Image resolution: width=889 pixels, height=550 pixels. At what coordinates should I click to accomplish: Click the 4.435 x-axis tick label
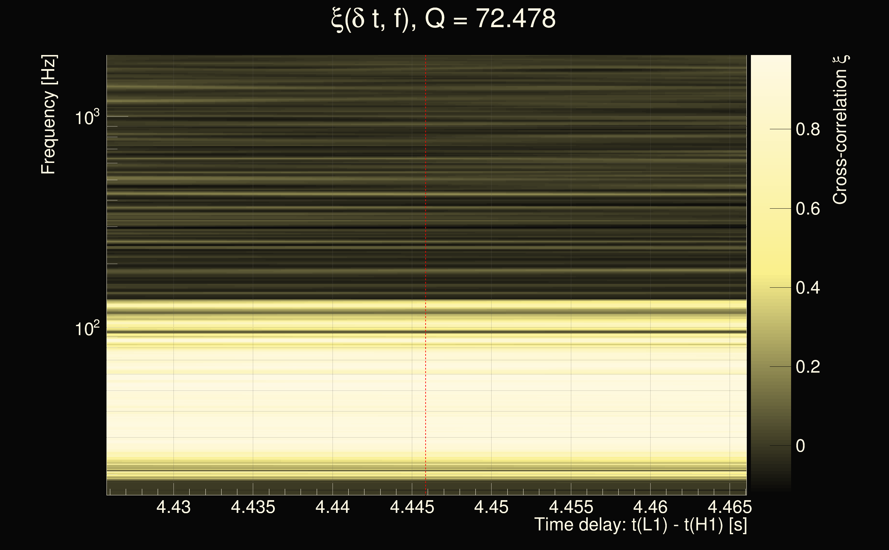(x=253, y=507)
